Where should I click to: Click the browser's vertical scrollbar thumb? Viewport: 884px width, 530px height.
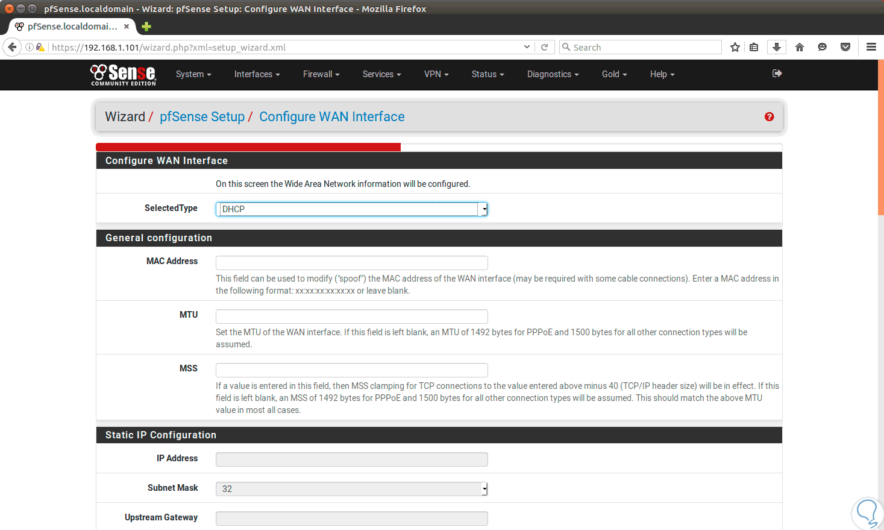tap(881, 137)
